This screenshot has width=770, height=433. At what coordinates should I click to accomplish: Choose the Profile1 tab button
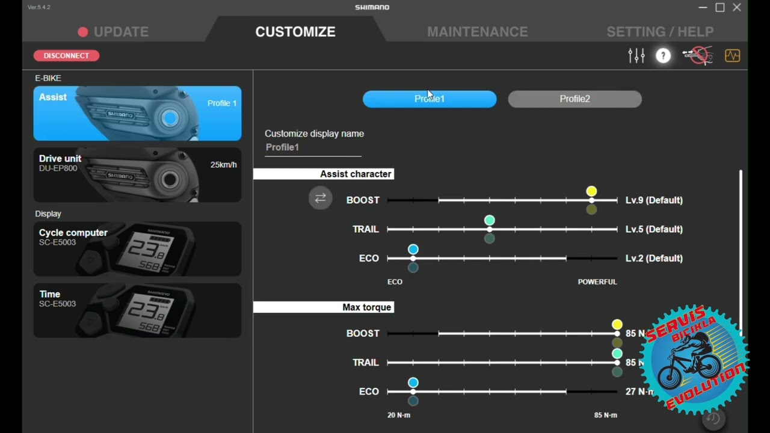430,99
